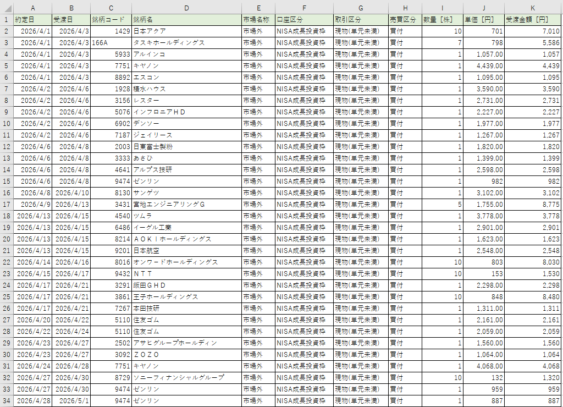This screenshot has width=563, height=407.
Task: Select the cell with 日本アクア
Action: [186, 31]
